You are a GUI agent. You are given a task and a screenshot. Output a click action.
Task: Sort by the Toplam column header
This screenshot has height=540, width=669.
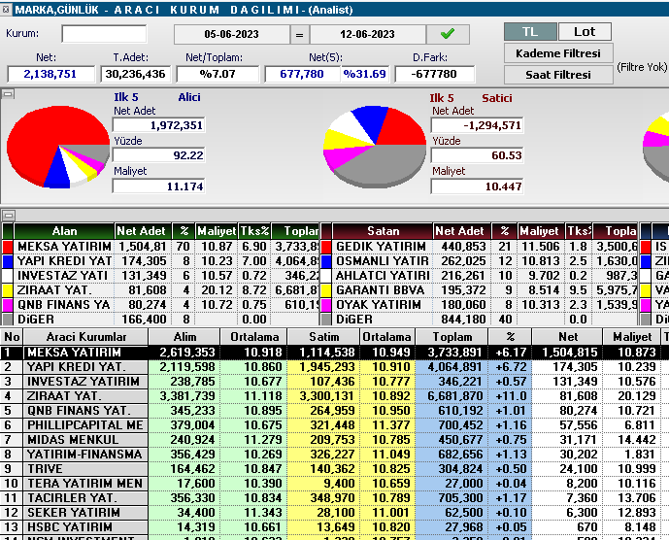pyautogui.click(x=452, y=337)
